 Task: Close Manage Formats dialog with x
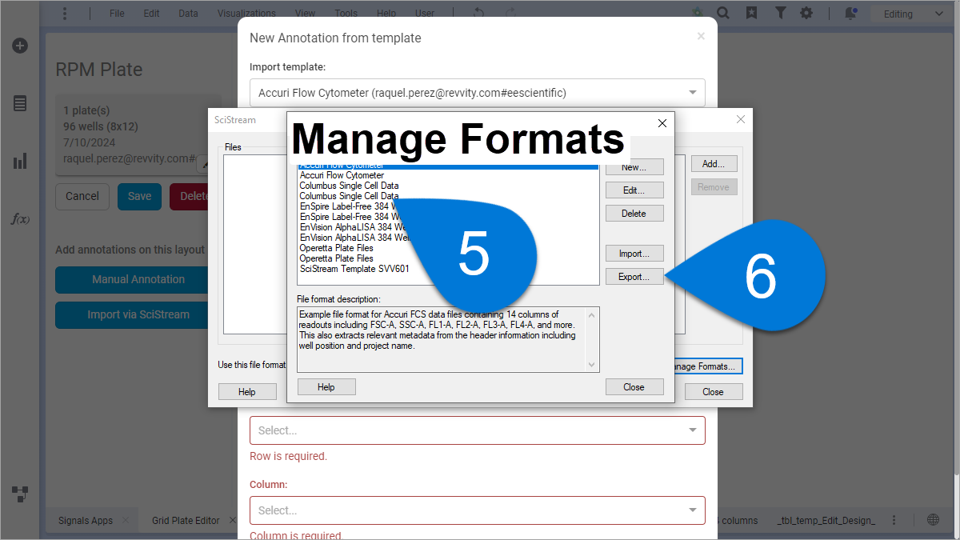tap(662, 123)
